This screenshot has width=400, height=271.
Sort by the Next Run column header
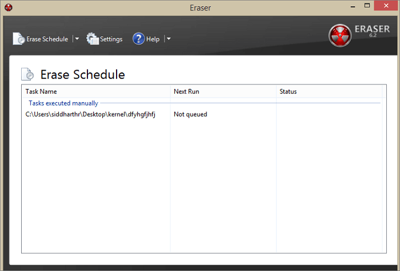186,91
